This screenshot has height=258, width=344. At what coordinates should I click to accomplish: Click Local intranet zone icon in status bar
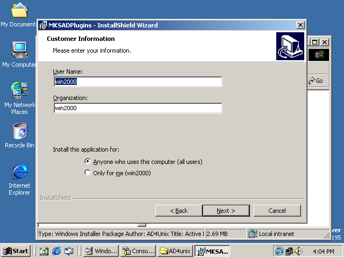(253, 234)
